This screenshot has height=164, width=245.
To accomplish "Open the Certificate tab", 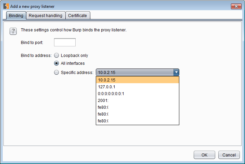I will (x=77, y=16).
